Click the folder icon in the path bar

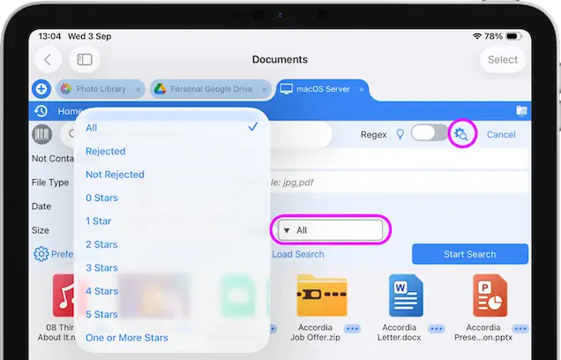(x=521, y=111)
